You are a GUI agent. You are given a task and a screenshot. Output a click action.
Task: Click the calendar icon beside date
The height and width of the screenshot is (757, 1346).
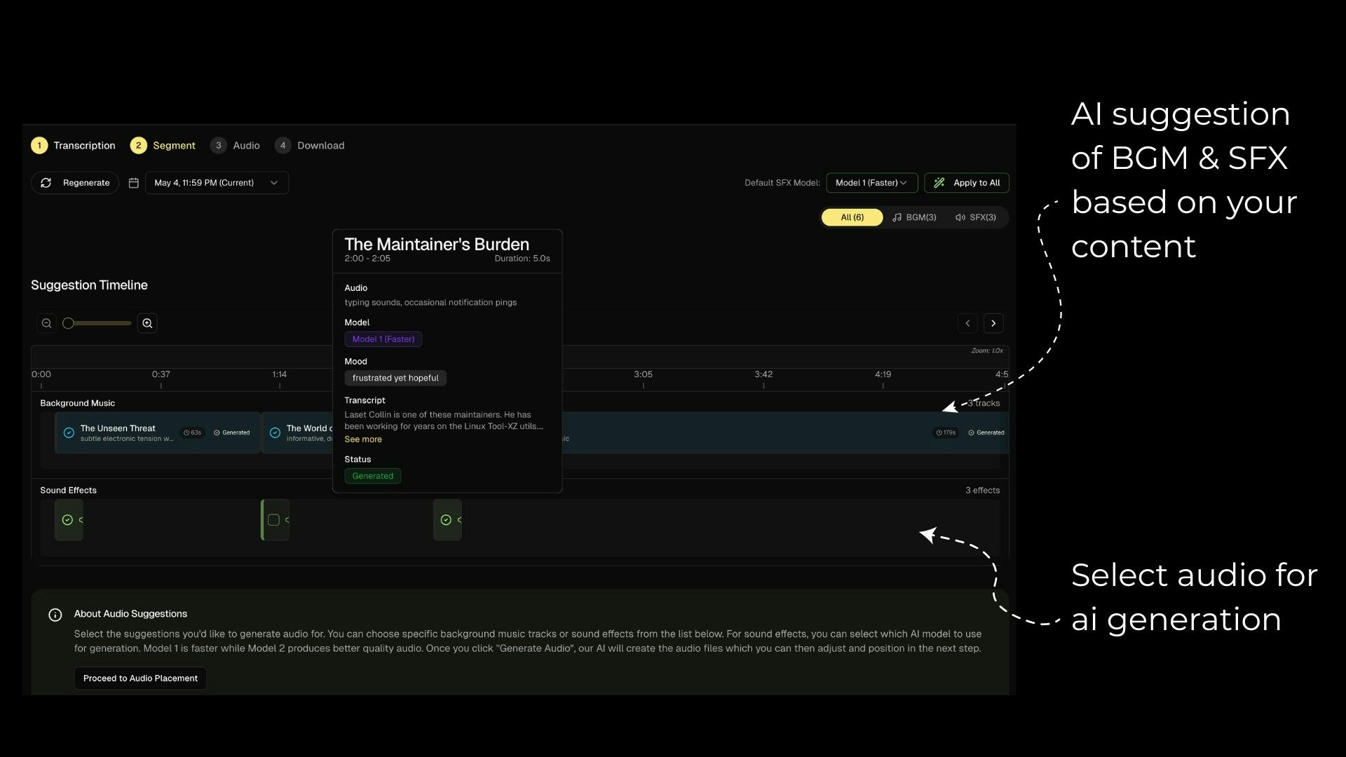tap(134, 183)
